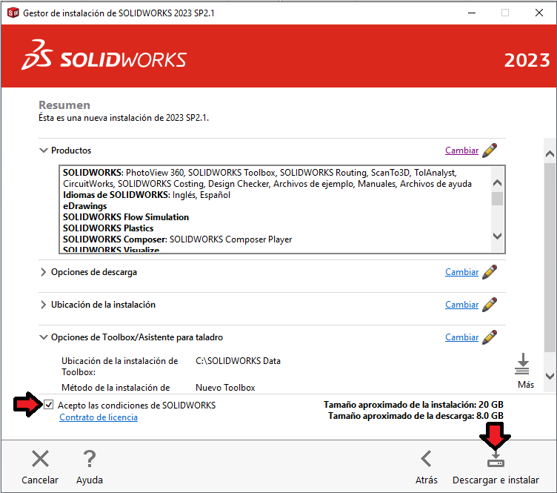Viewport: 557px width, 493px height.
Task: Click the main summary scrollbar thumb
Action: click(x=550, y=258)
